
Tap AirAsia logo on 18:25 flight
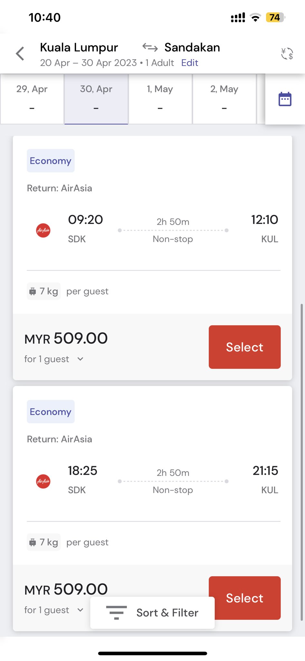[x=43, y=481]
